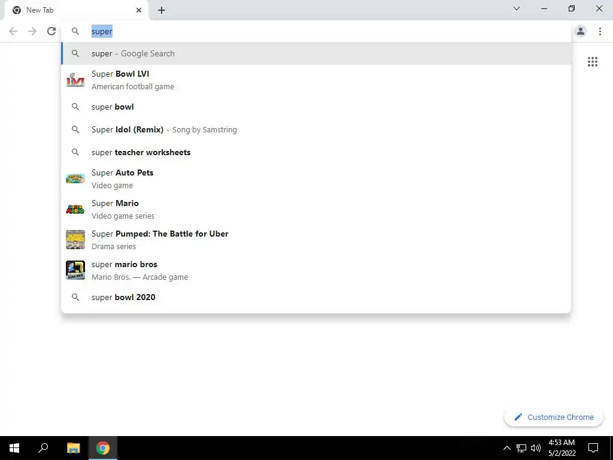The image size is (613, 460).
Task: Open the Windows notification center
Action: (593, 448)
